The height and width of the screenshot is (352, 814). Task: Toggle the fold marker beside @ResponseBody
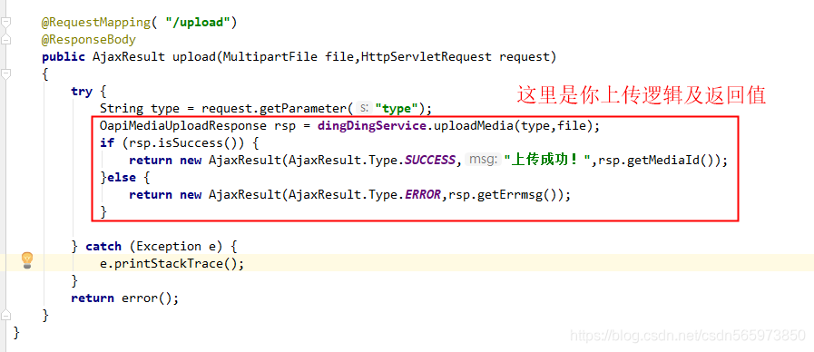(x=5, y=40)
